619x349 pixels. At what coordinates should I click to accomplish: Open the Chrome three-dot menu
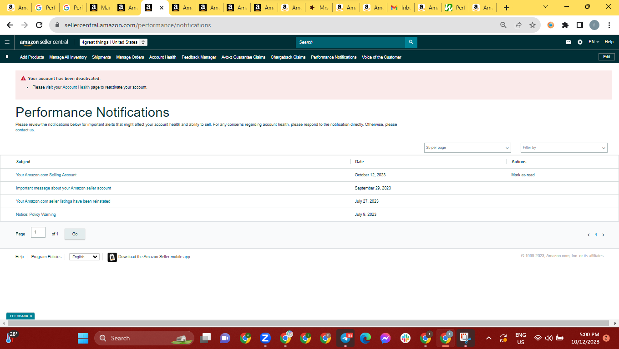pos(609,25)
